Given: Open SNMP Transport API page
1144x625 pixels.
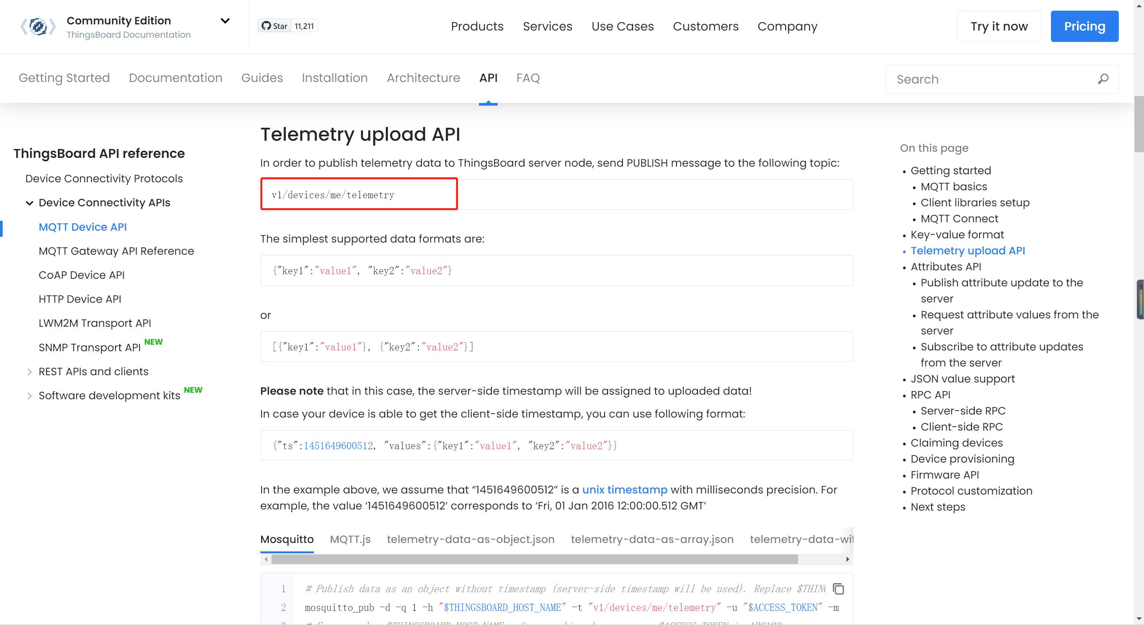Looking at the screenshot, I should pos(90,347).
